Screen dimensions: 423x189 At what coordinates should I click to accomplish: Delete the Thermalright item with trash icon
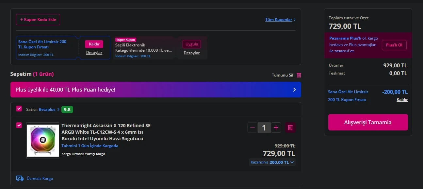click(x=290, y=128)
